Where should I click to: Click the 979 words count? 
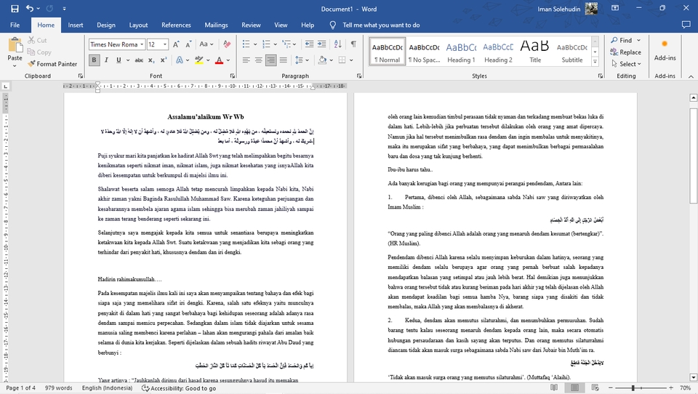58,387
